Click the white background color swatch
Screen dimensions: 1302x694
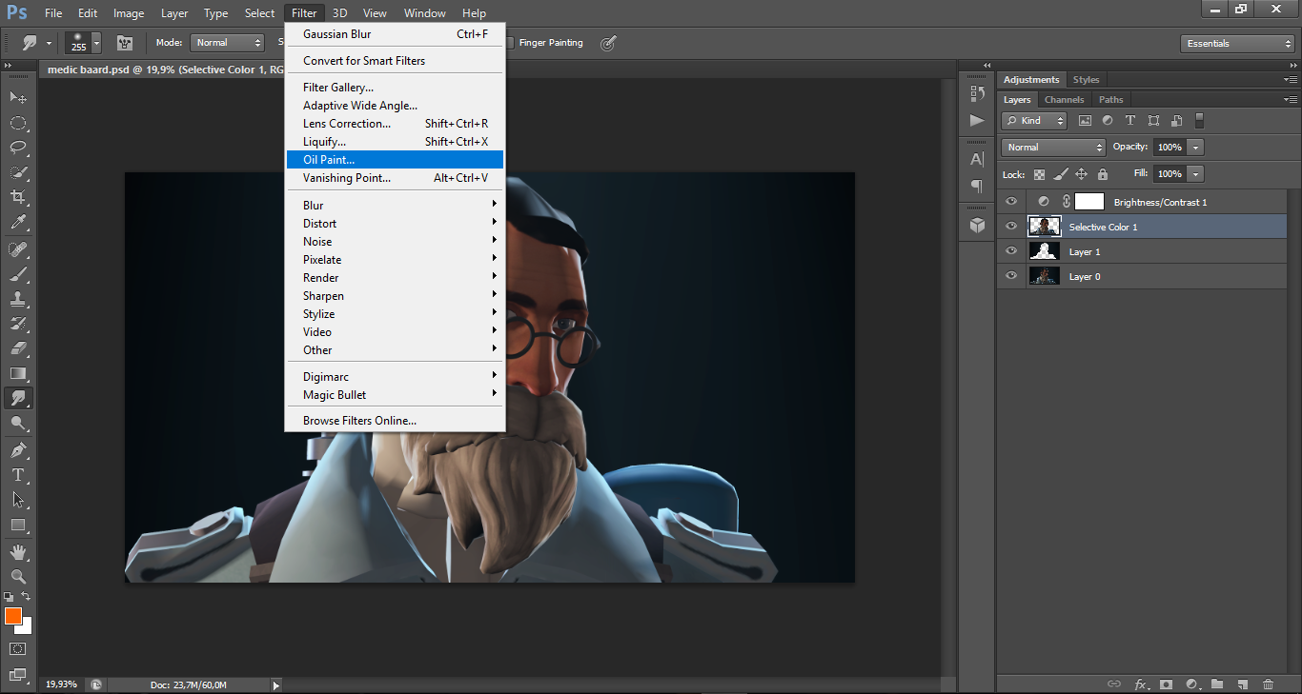click(27, 628)
